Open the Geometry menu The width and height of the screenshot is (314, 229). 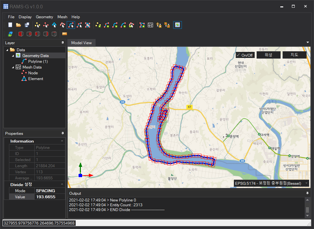(x=44, y=17)
